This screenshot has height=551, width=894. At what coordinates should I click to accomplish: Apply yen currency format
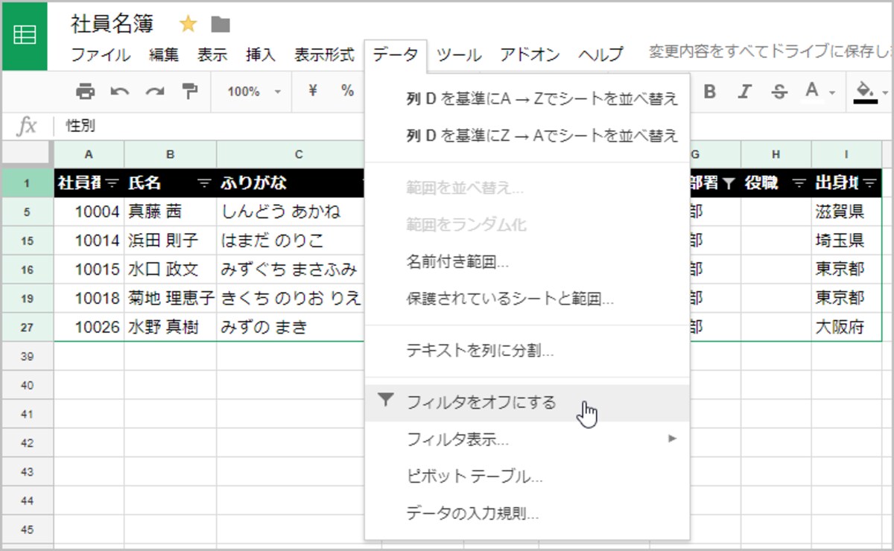click(313, 91)
